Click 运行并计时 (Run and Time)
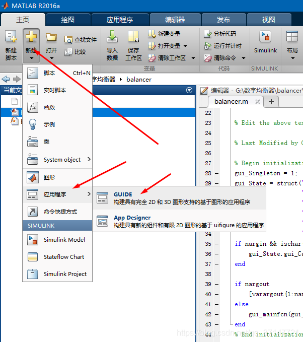 [x=222, y=46]
